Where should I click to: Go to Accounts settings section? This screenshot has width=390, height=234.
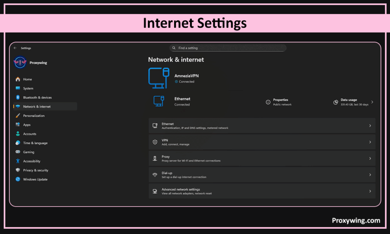click(30, 134)
